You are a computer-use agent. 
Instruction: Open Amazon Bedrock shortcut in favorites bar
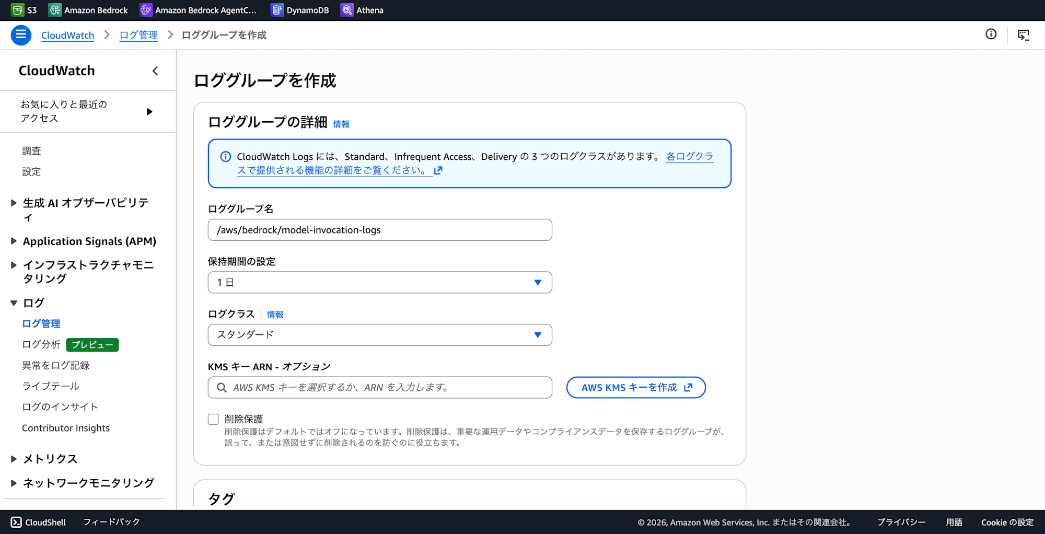(88, 10)
